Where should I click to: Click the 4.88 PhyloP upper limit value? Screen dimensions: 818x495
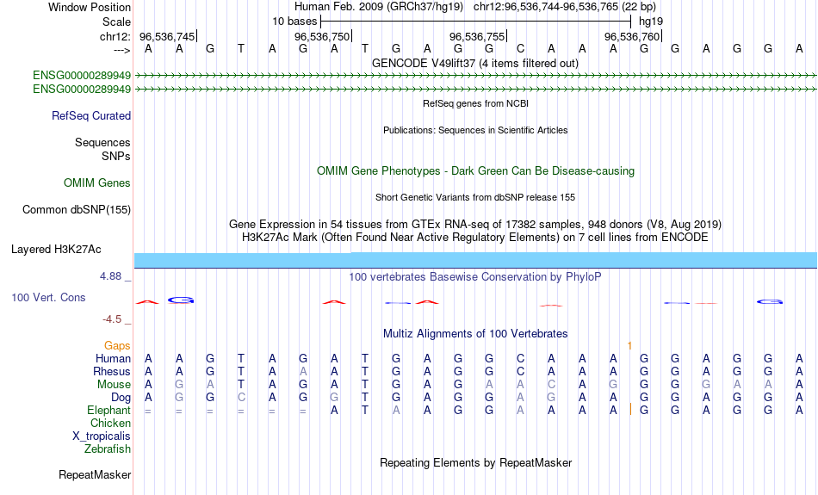tap(110, 276)
